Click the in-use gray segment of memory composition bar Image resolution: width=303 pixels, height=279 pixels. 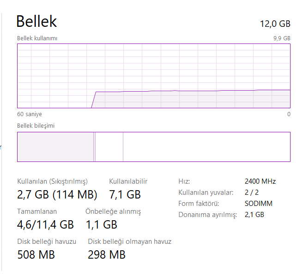[x=55, y=147]
